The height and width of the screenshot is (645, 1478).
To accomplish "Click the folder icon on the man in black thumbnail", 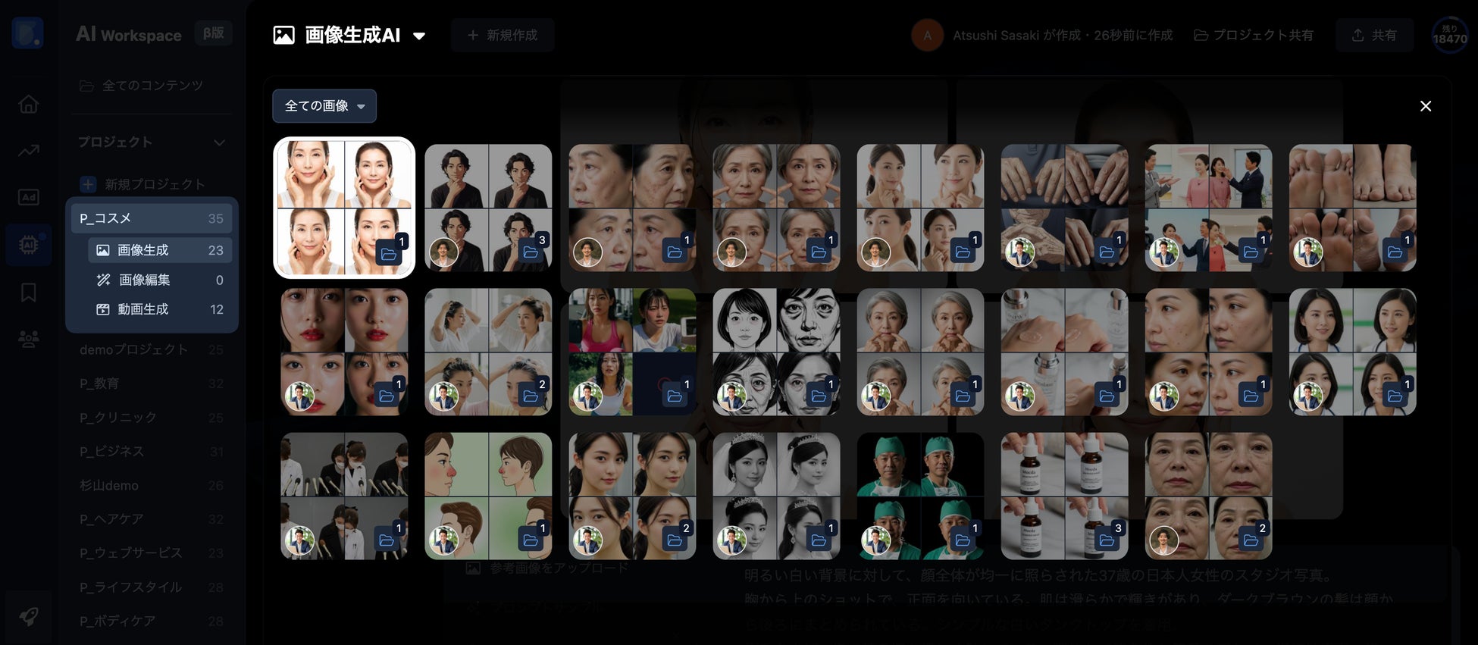I will (531, 252).
